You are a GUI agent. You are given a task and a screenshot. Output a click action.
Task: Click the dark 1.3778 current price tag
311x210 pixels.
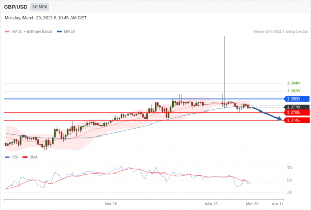coord(297,107)
